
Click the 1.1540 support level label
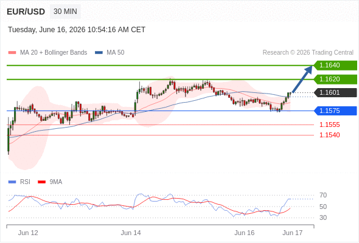click(x=330, y=135)
